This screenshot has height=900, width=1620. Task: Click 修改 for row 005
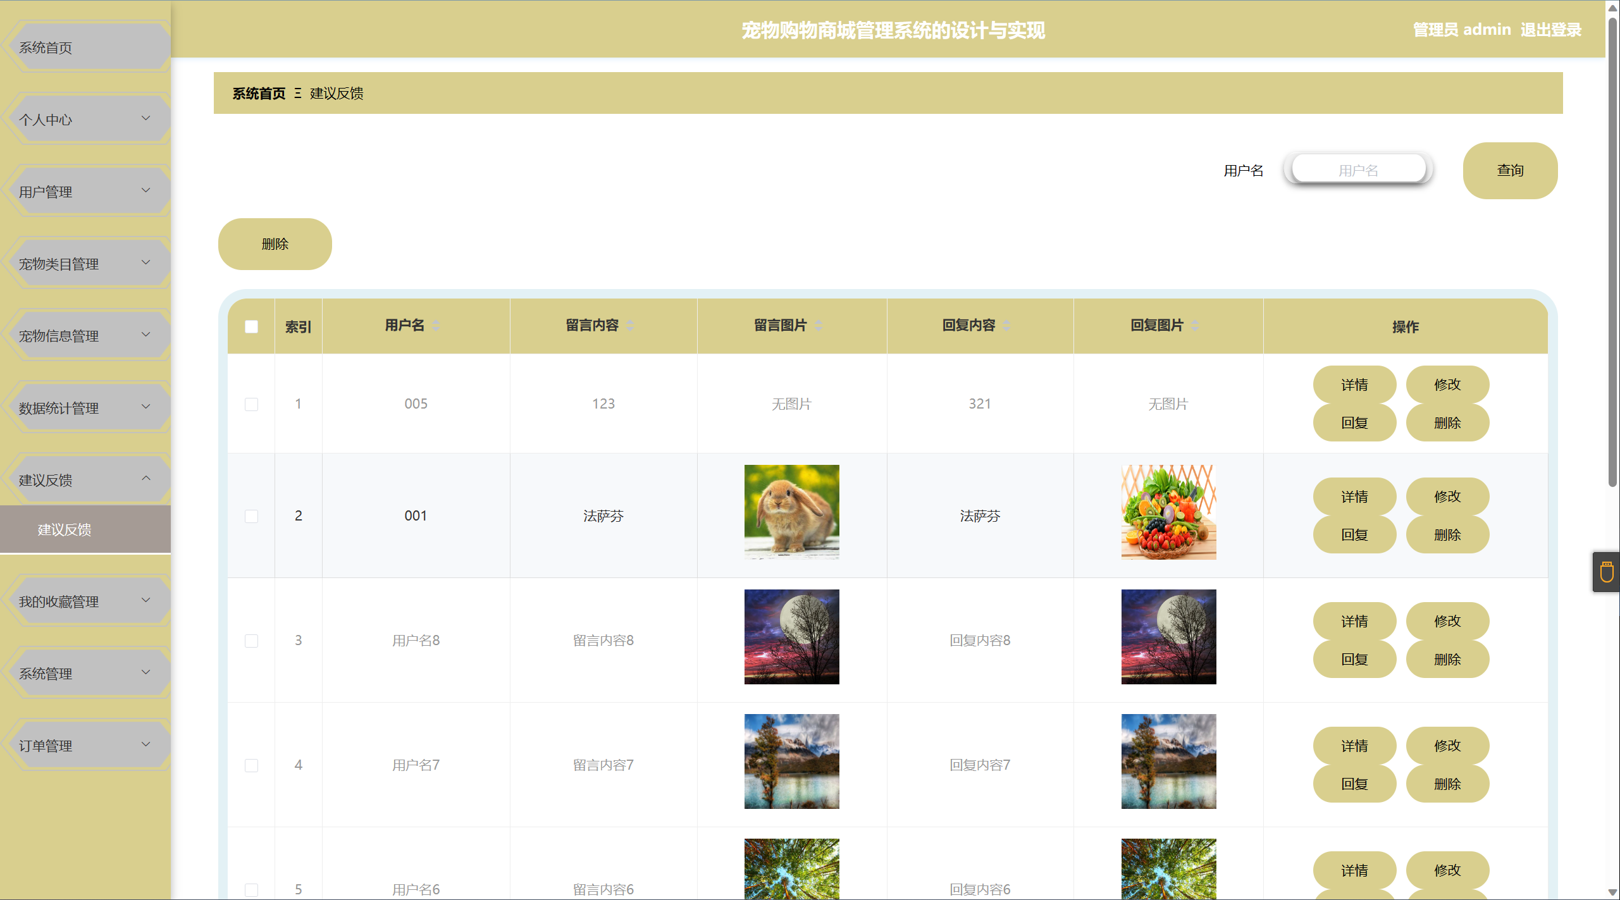coord(1447,385)
